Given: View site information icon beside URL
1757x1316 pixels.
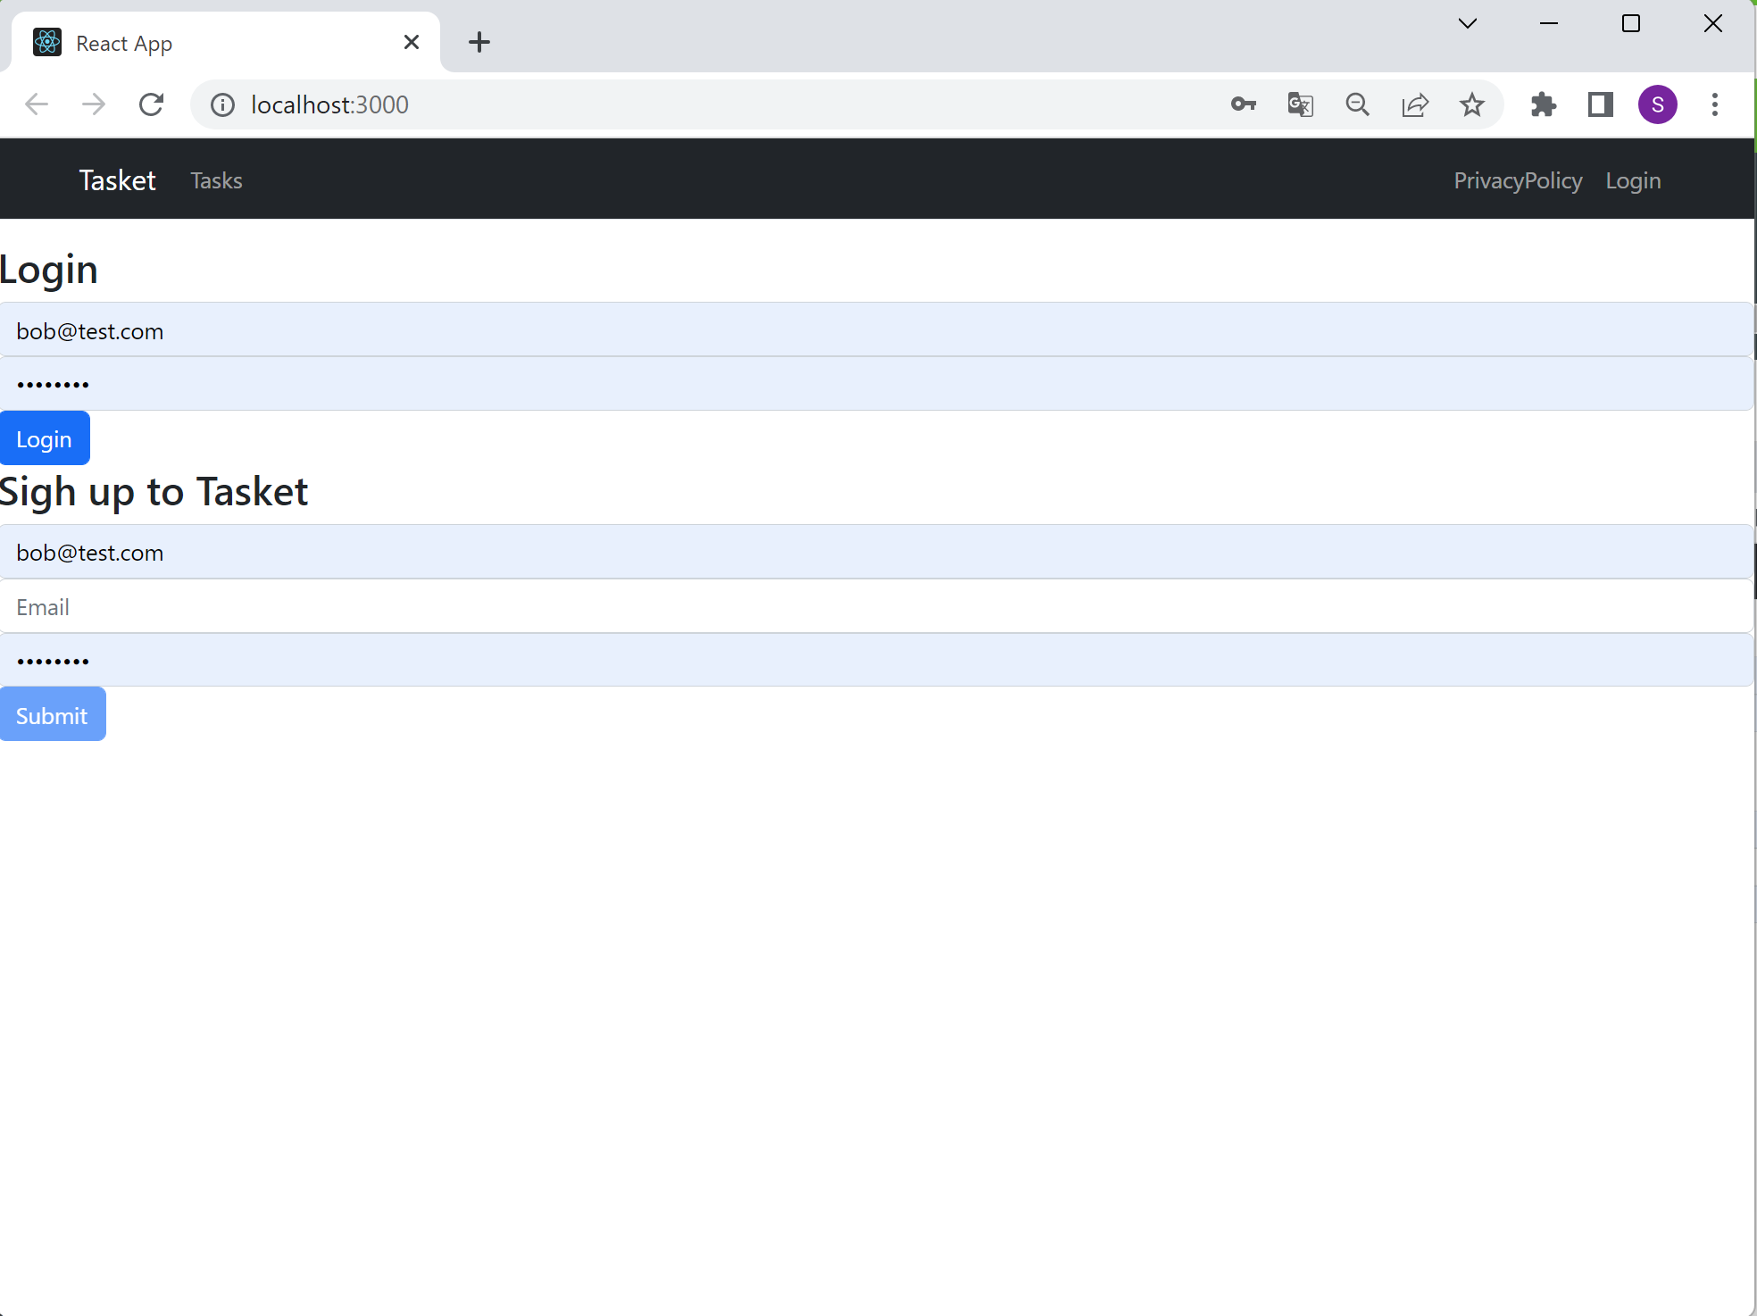Looking at the screenshot, I should (x=222, y=104).
